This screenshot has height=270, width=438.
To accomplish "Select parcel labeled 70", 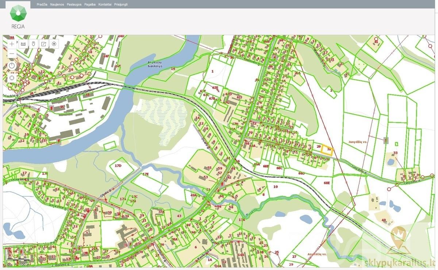I will click(250, 132).
